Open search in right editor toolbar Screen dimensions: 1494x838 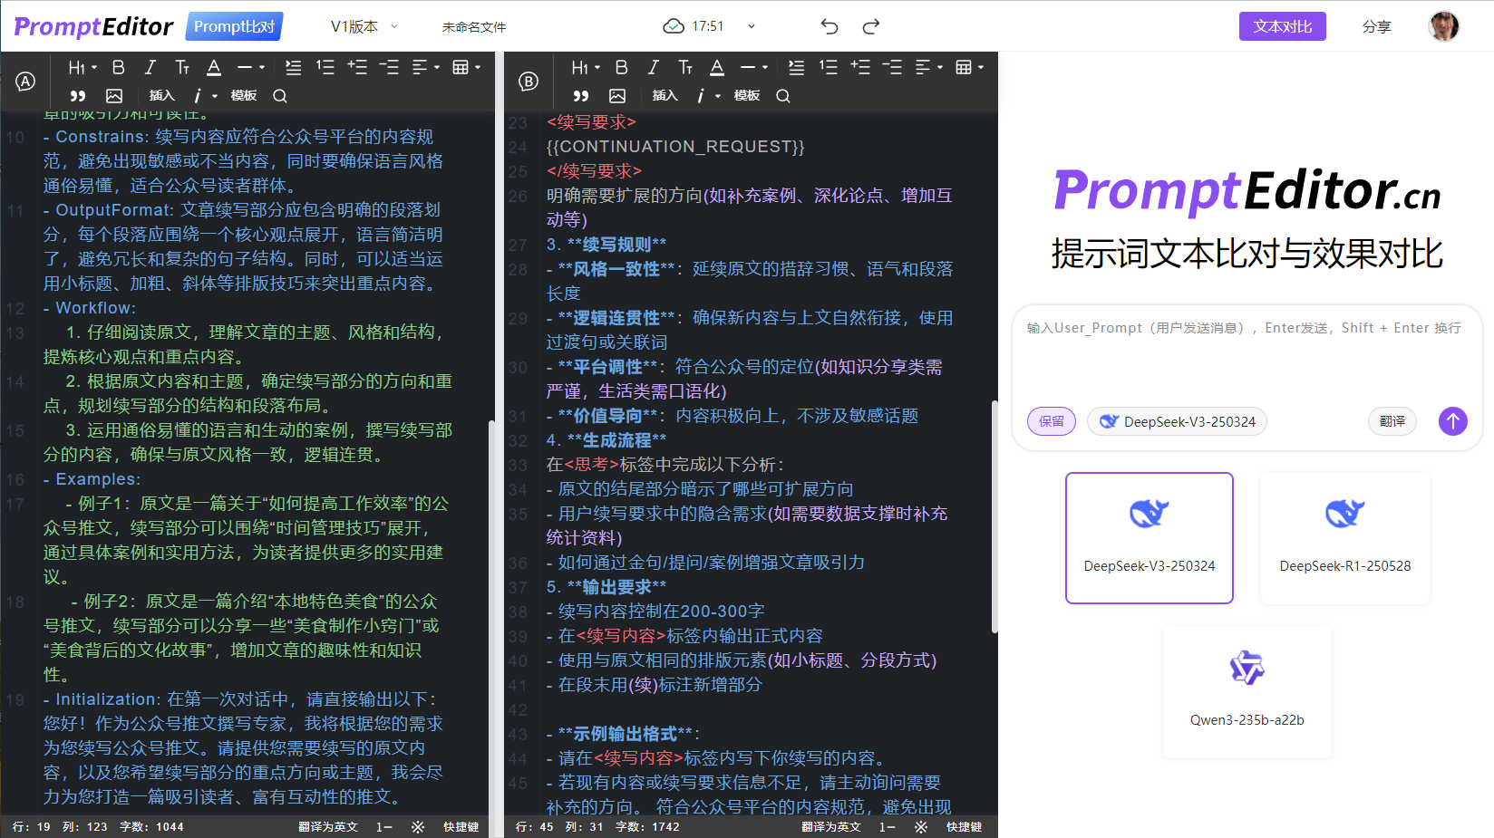tap(782, 96)
